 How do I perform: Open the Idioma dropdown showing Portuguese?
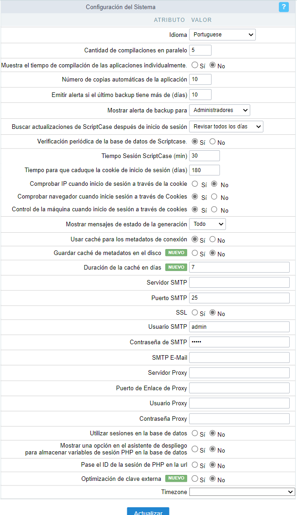(x=222, y=34)
